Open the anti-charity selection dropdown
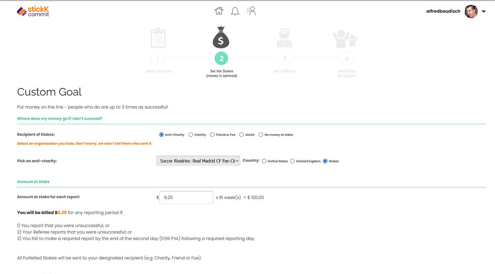The image size is (495, 274). pos(198,161)
